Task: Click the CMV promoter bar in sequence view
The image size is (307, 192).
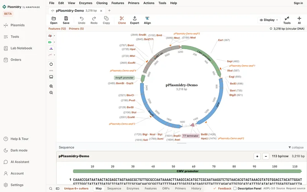Action: pos(187,171)
